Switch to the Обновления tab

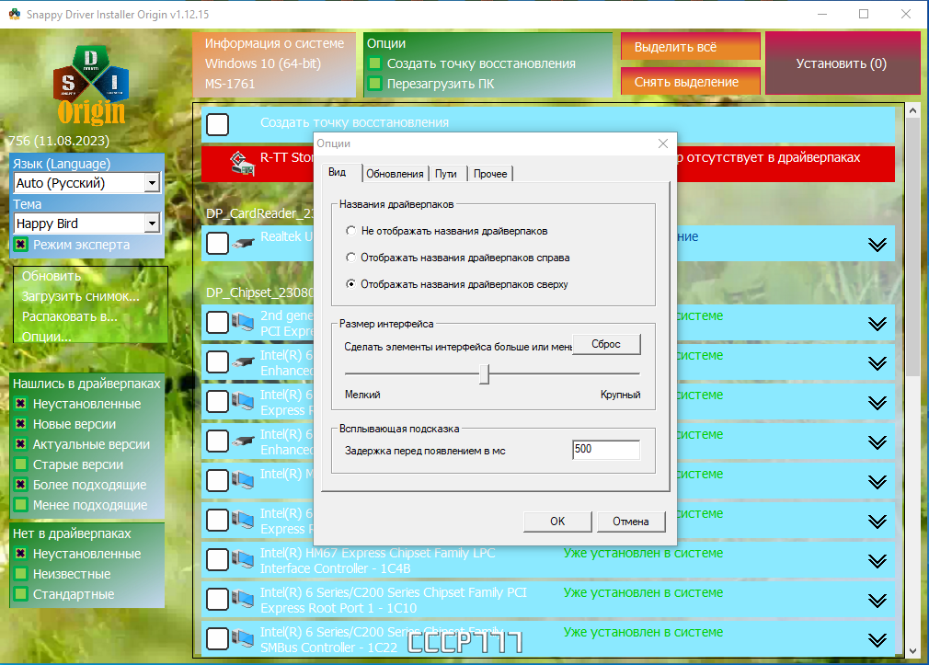click(395, 174)
